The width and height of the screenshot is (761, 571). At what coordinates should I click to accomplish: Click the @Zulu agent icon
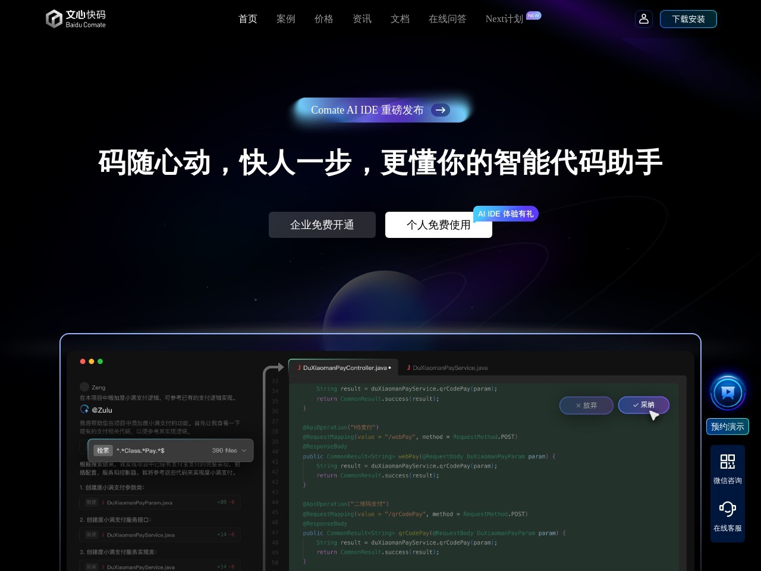click(x=84, y=409)
